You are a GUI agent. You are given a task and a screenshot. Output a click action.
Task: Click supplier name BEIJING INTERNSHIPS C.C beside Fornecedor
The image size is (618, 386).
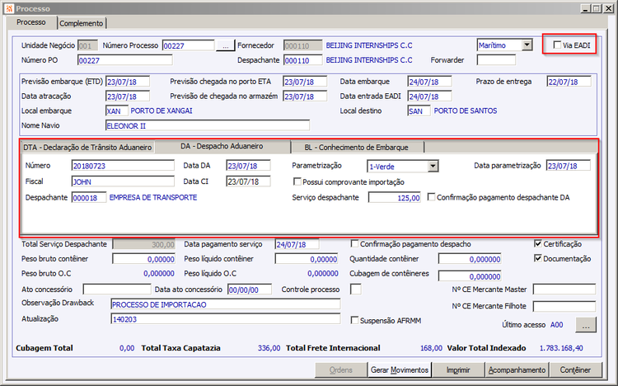click(369, 45)
